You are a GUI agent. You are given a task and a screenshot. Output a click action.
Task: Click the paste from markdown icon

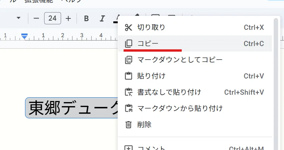(x=129, y=108)
